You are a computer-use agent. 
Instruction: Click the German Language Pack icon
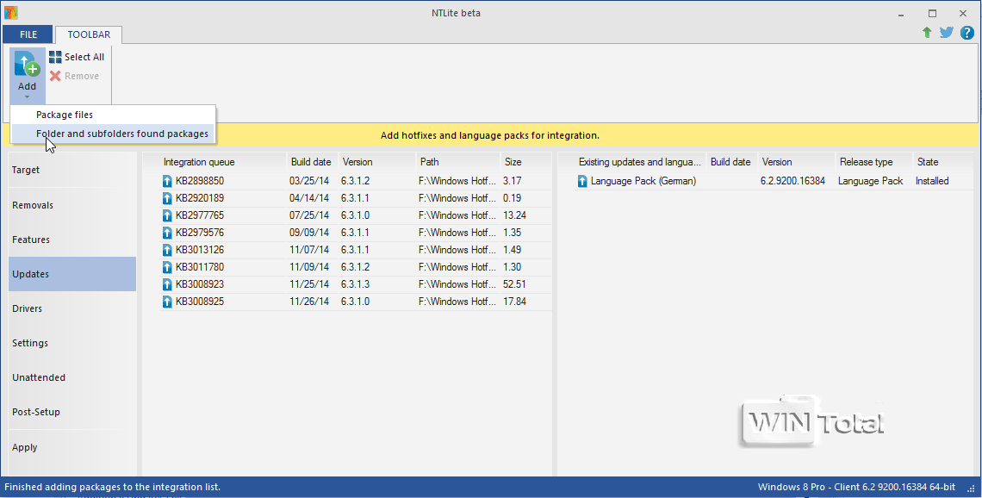[583, 181]
